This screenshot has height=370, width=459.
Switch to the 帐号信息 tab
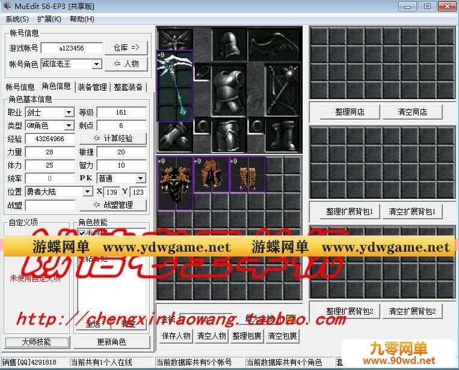click(x=20, y=87)
